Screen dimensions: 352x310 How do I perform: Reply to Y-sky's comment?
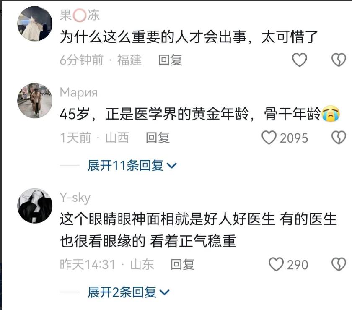pyautogui.click(x=183, y=264)
